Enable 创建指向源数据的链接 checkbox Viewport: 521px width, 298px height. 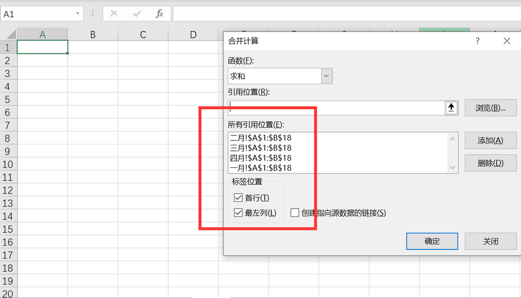click(x=295, y=213)
